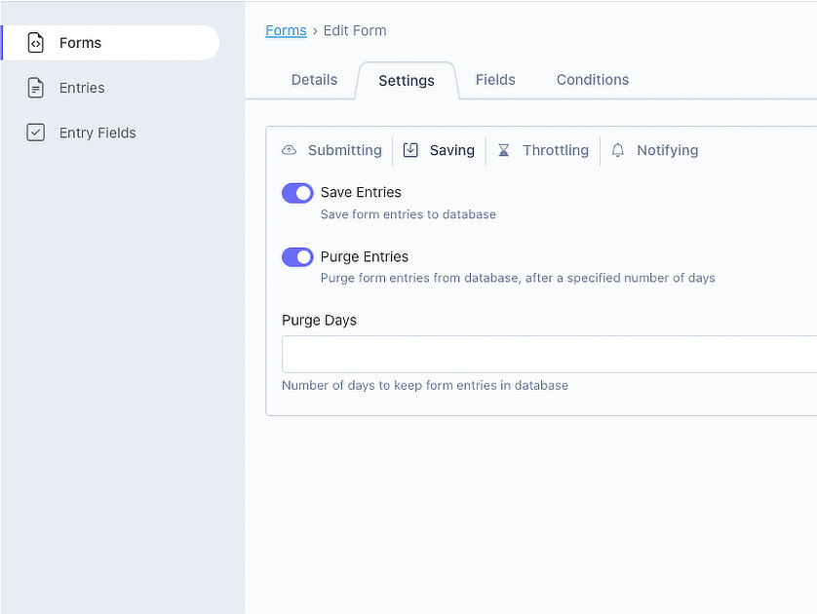The width and height of the screenshot is (817, 614).
Task: Follow the Forms breadcrumb link
Action: (286, 31)
